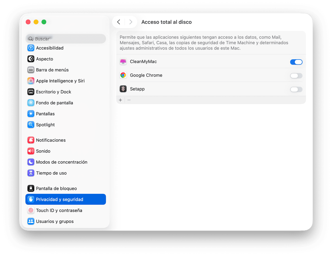Disable full disk access for CleanMyMac

click(x=296, y=62)
